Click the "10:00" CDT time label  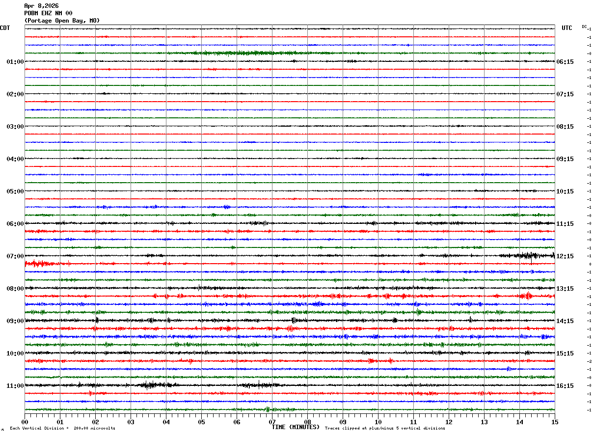click(x=15, y=353)
